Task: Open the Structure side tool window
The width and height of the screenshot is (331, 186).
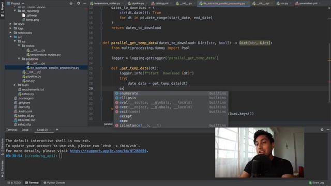Action: coord(2,147)
